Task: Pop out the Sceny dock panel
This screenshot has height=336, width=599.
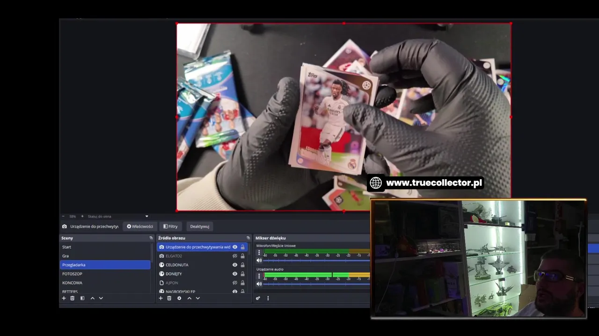Action: tap(151, 238)
